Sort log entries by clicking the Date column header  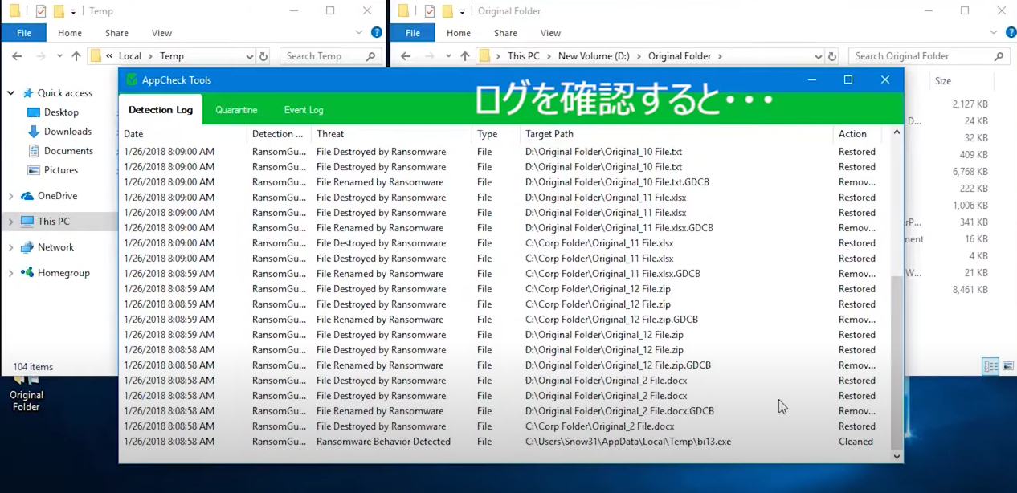[133, 133]
